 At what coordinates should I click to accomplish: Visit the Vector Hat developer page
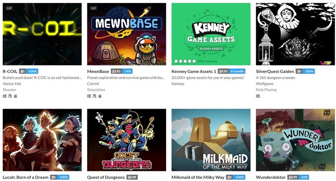[x=12, y=84]
